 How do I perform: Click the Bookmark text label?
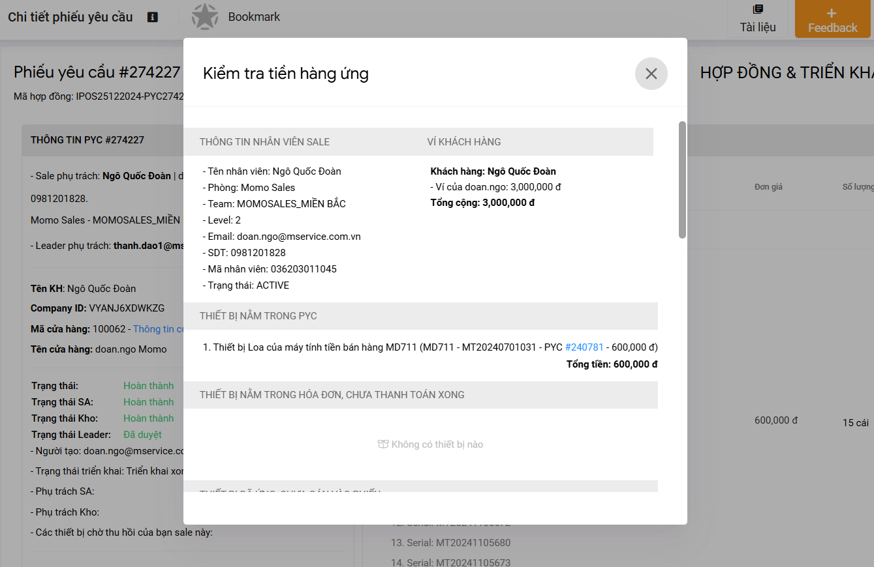(254, 17)
